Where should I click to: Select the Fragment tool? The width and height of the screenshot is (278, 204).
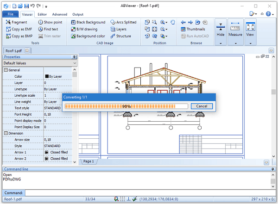16,22
